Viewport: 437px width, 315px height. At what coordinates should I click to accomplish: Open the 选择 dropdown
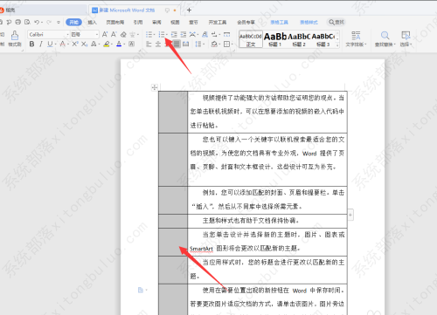[406, 39]
